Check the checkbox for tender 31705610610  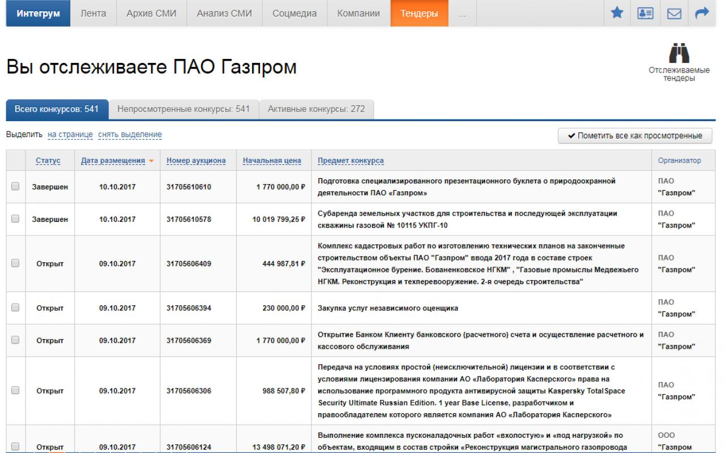tap(15, 186)
